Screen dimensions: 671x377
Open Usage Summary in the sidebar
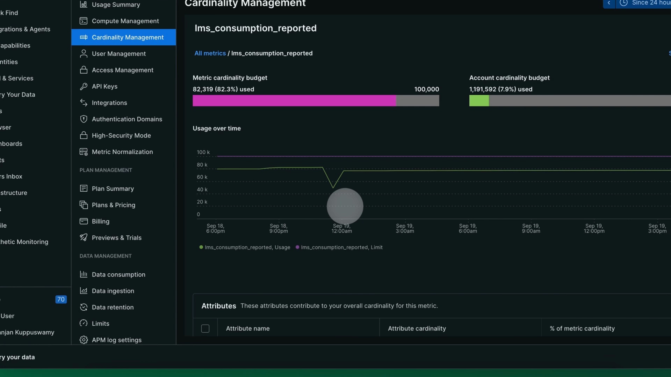(x=123, y=5)
